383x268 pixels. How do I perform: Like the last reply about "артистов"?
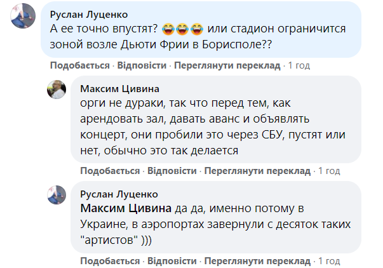pyautogui.click(x=110, y=260)
